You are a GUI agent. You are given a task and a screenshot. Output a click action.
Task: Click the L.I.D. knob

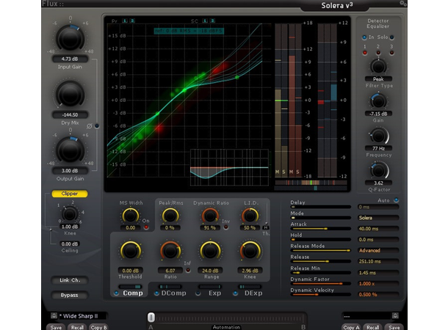tap(250, 216)
